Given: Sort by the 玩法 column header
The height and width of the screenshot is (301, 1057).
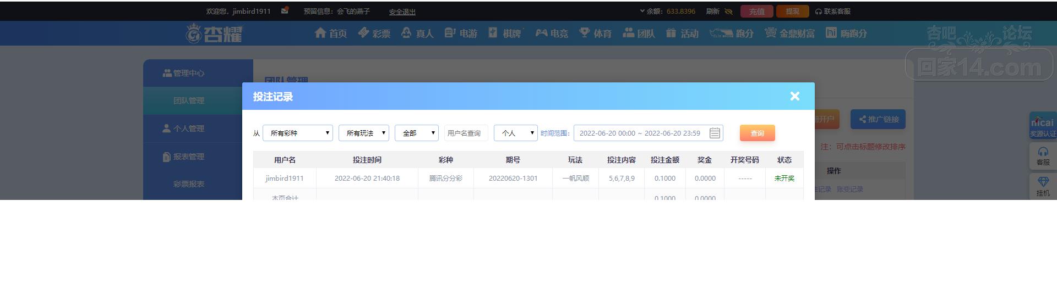Looking at the screenshot, I should tap(575, 160).
